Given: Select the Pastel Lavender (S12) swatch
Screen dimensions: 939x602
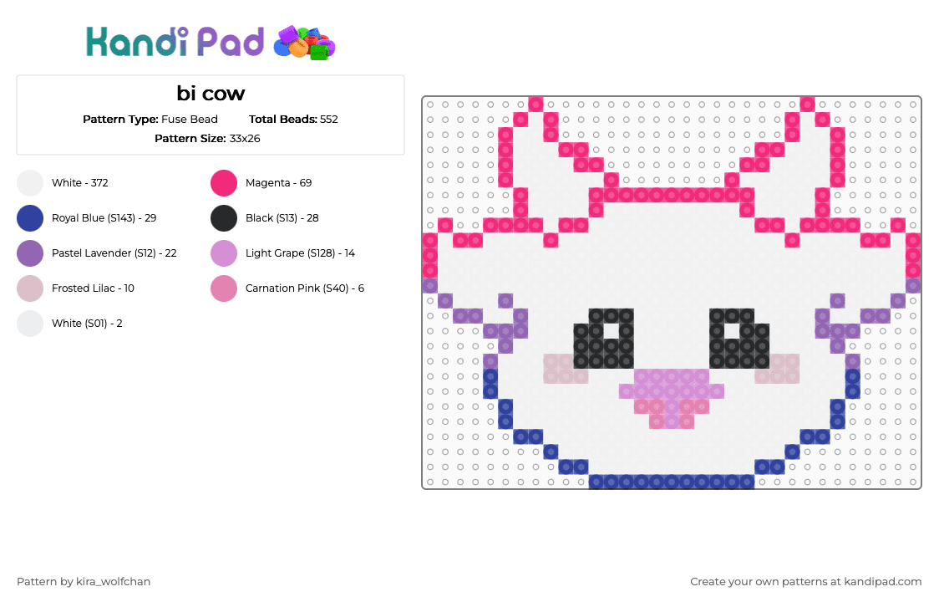Looking at the screenshot, I should coord(30,253).
